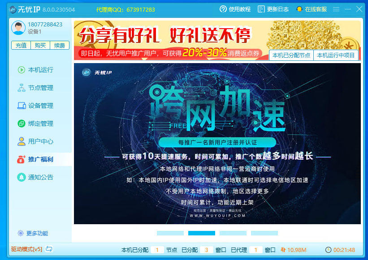
Task: Click the 本机已分配 node count value
Action: (x=157, y=250)
